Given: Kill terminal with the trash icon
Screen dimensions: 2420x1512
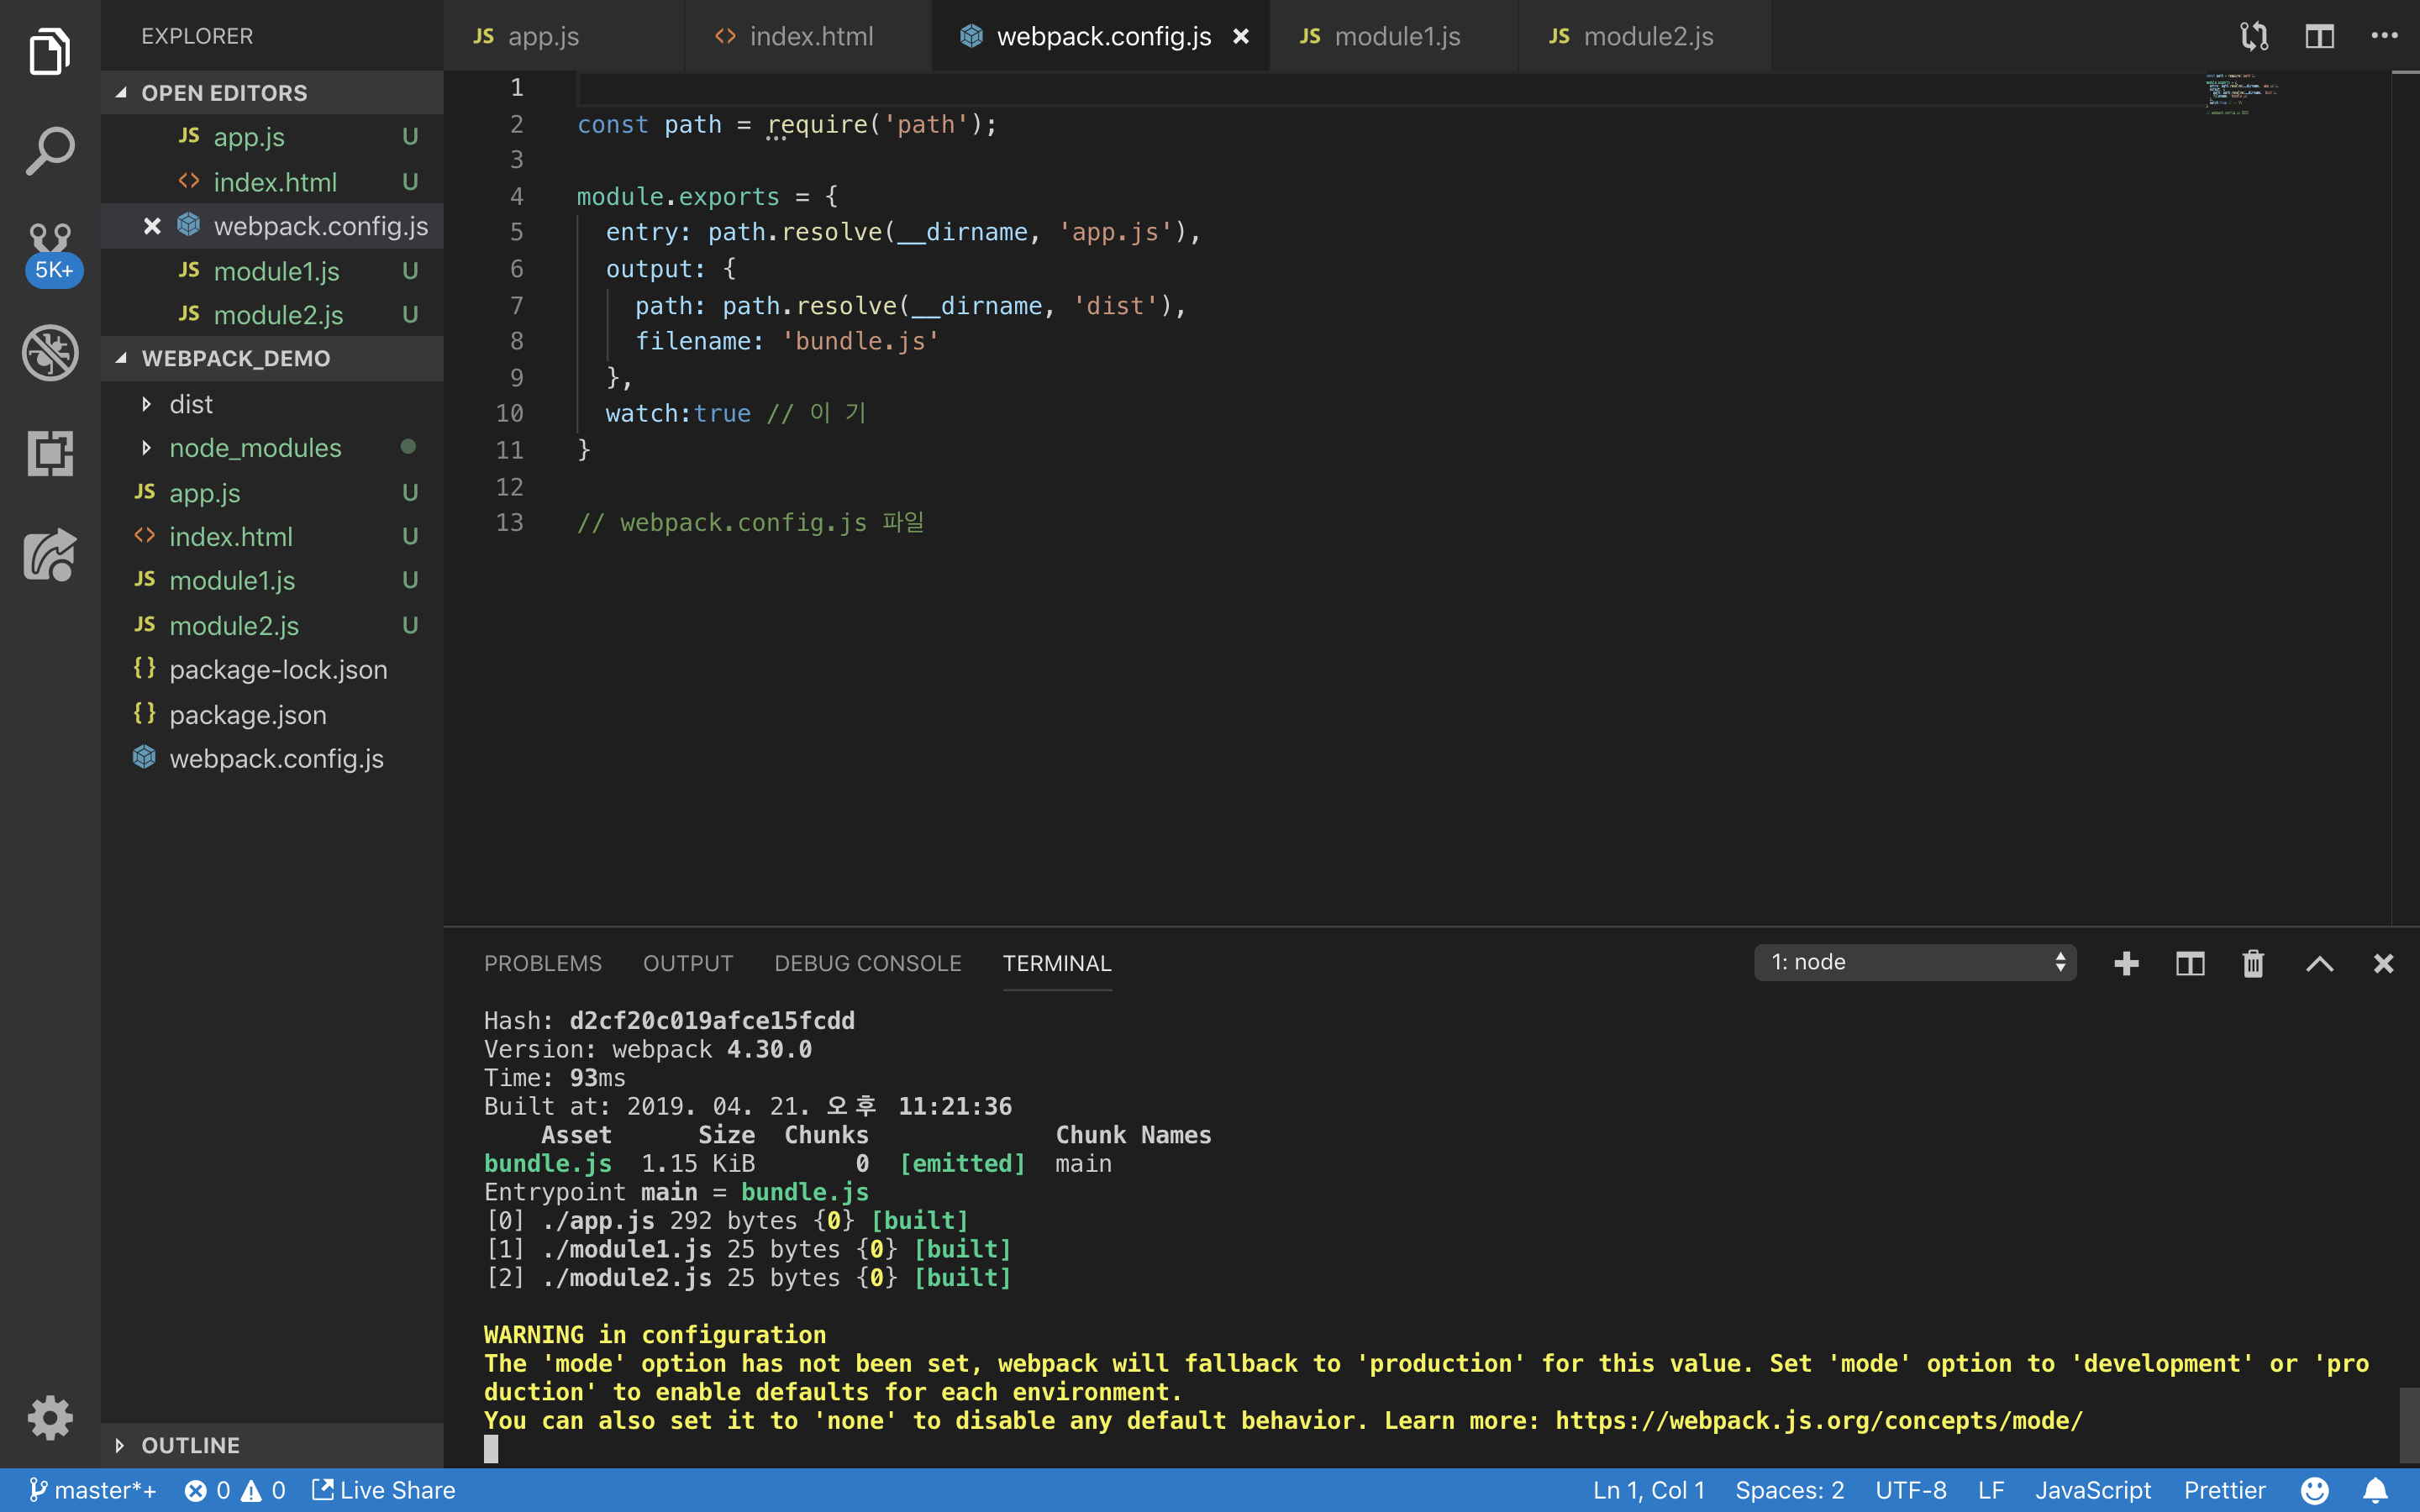Looking at the screenshot, I should pos(2252,963).
